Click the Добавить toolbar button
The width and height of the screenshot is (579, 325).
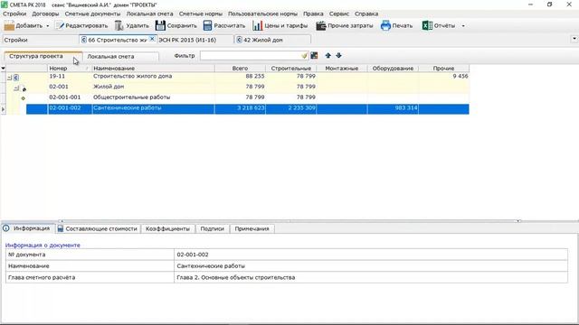point(23,26)
